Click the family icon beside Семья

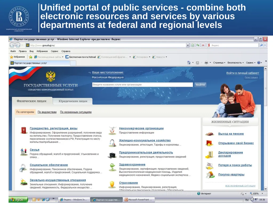[23, 152]
